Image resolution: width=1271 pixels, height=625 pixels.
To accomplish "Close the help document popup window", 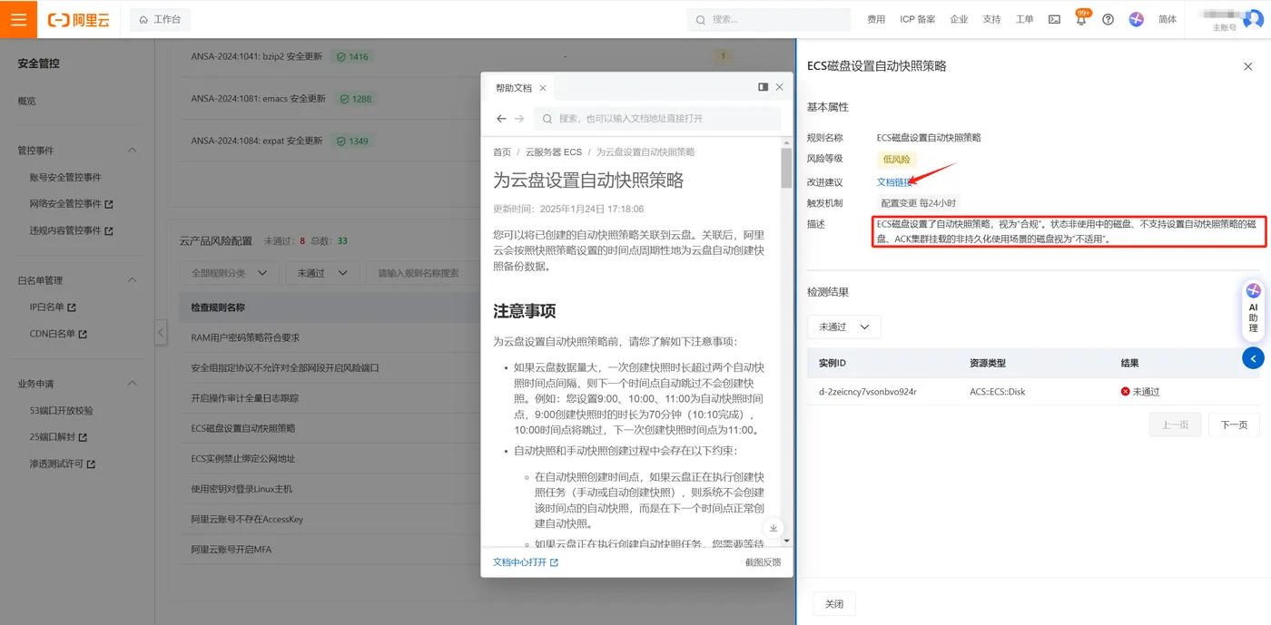I will pyautogui.click(x=779, y=87).
